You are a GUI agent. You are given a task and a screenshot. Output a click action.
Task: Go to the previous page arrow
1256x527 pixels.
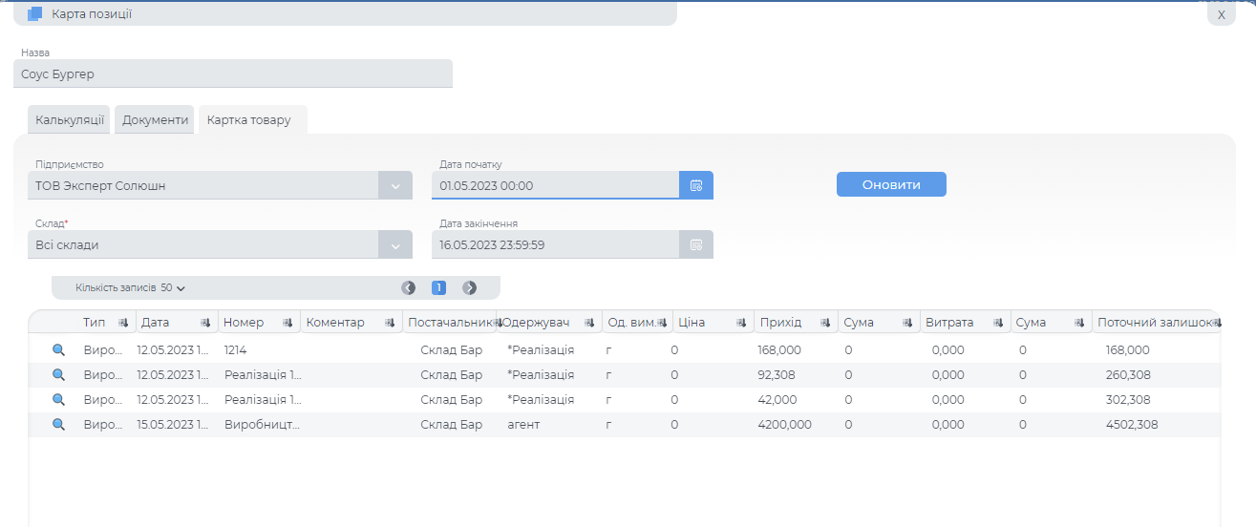pyautogui.click(x=409, y=287)
